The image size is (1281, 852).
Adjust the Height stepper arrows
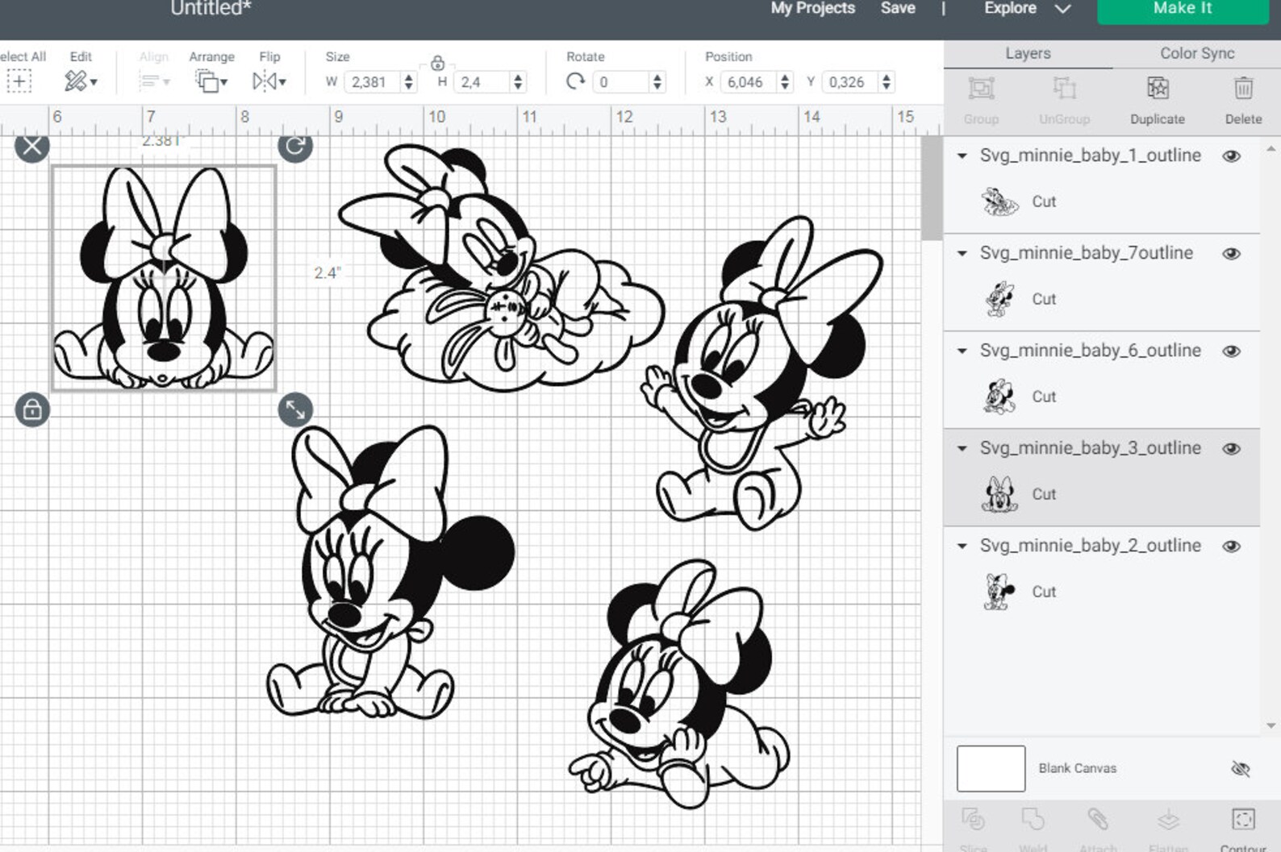pos(518,82)
